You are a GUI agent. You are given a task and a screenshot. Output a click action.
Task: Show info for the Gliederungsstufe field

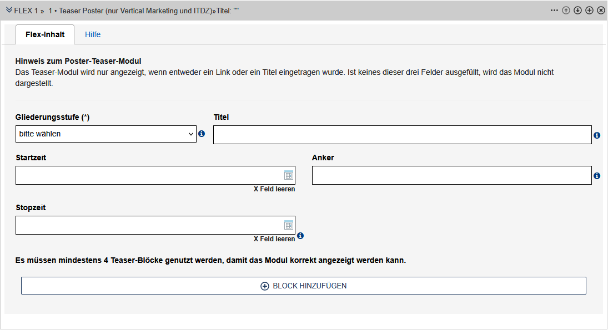[x=202, y=134]
